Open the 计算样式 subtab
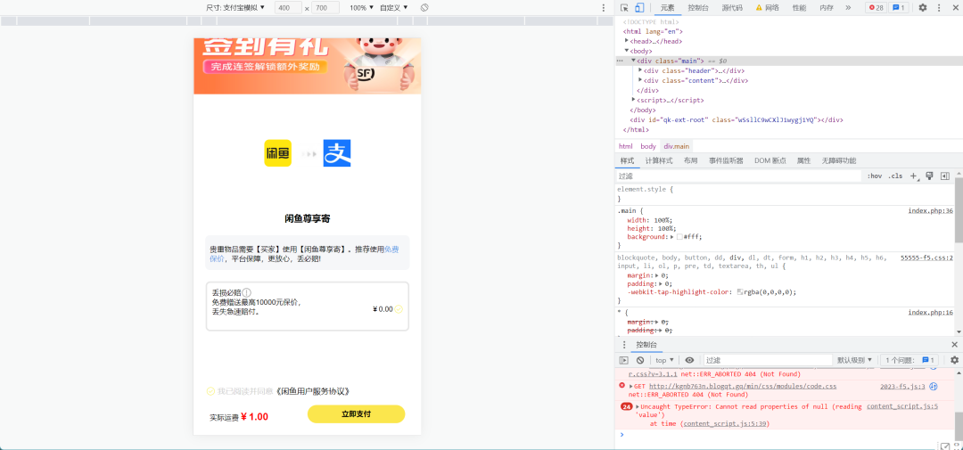The width and height of the screenshot is (963, 450). pos(658,161)
